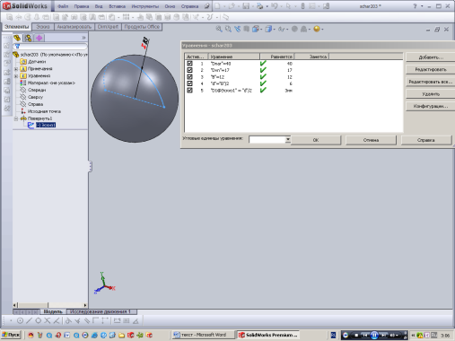
Task: Expand the Уравнения folder in the tree
Action: coord(16,76)
